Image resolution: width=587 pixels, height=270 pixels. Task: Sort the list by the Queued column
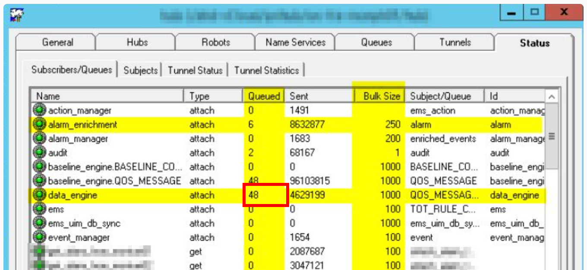264,96
